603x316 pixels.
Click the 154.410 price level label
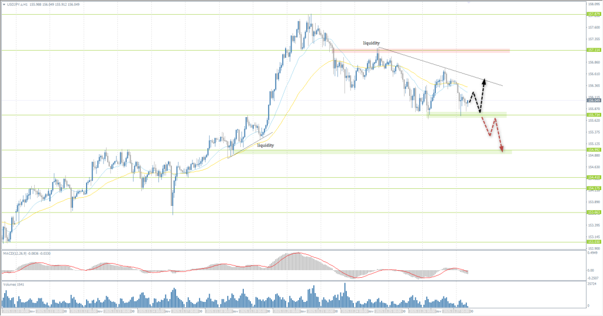(x=594, y=177)
